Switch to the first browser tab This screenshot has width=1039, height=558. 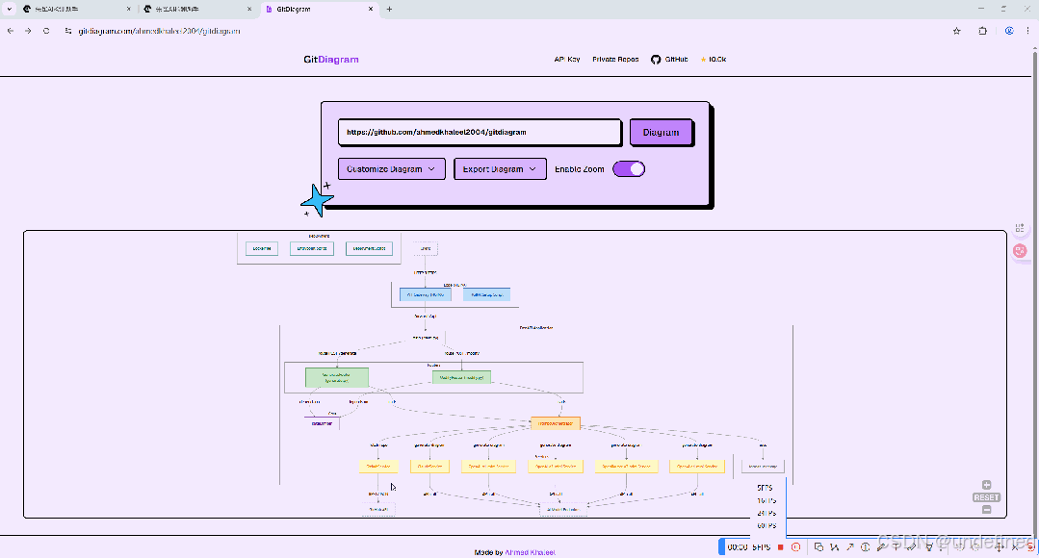pos(76,10)
